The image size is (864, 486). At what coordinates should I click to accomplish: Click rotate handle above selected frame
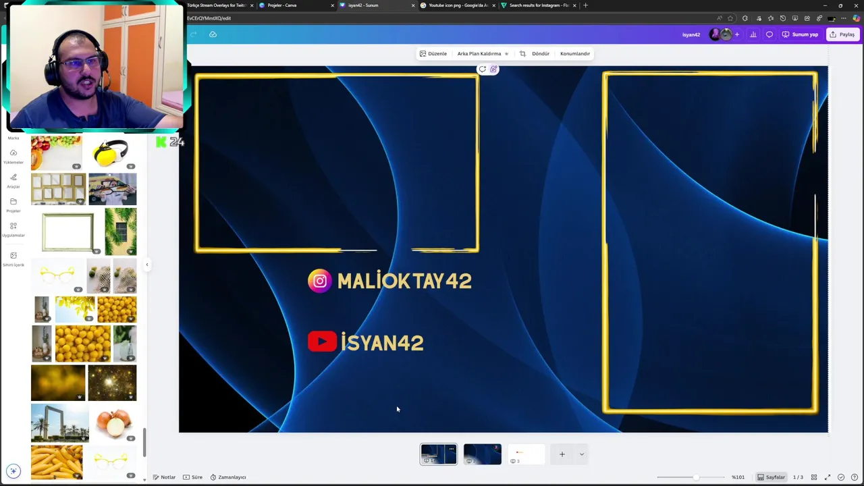pyautogui.click(x=482, y=69)
